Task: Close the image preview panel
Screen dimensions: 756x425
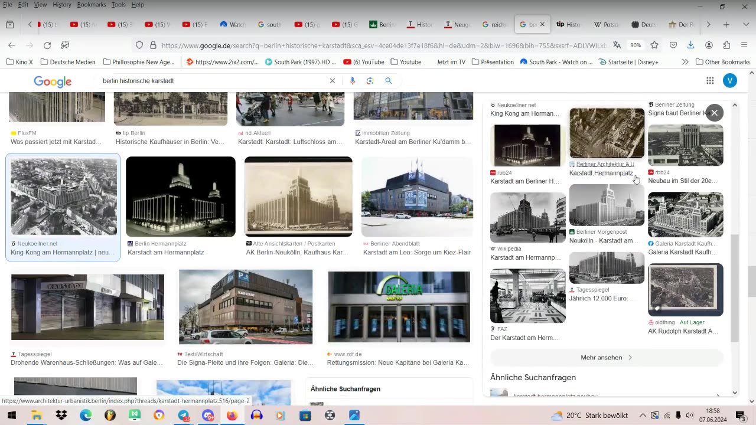Action: click(714, 113)
